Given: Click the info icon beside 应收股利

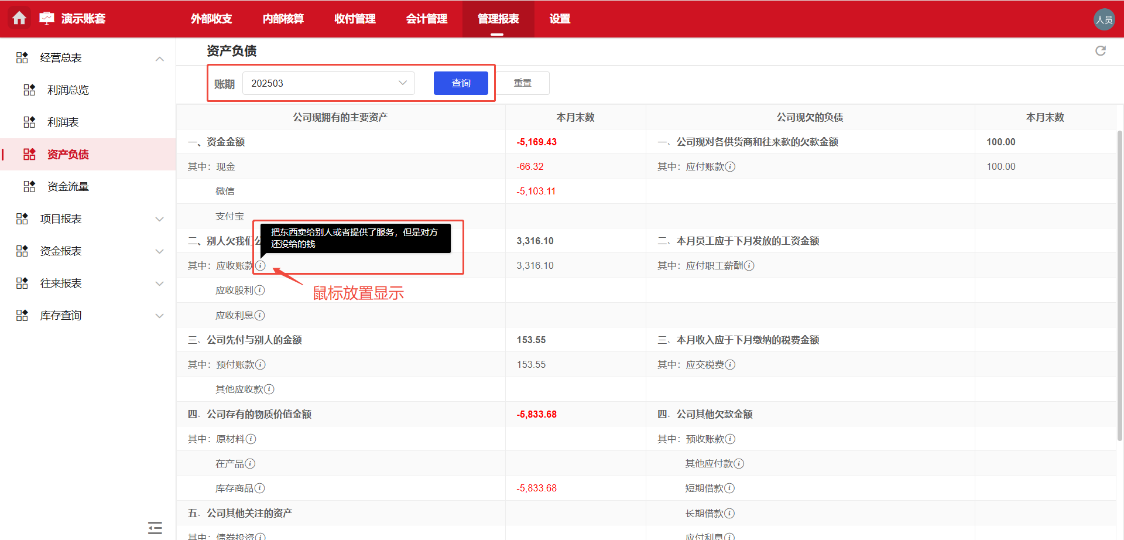Looking at the screenshot, I should point(261,290).
